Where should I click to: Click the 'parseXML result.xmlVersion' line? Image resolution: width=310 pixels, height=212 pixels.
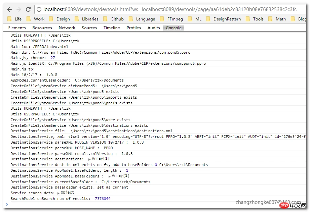pyautogui.click(x=72, y=154)
